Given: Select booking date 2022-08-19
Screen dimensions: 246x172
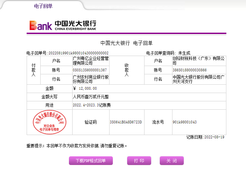Looking at the screenshot, I should [x=214, y=137].
